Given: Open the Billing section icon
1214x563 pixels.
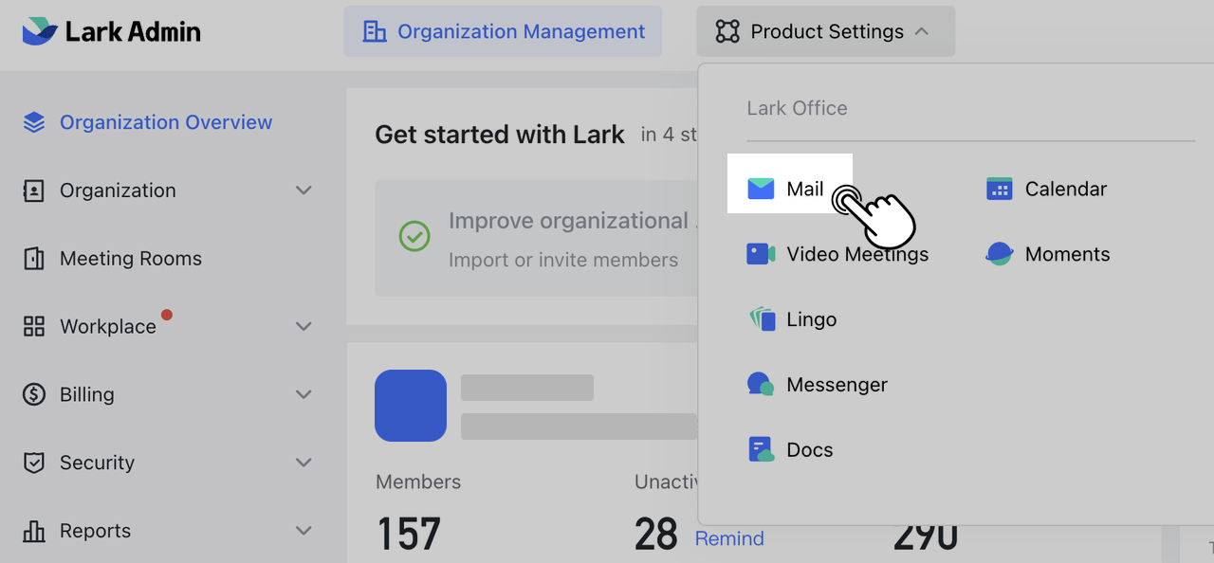Looking at the screenshot, I should click(x=33, y=394).
